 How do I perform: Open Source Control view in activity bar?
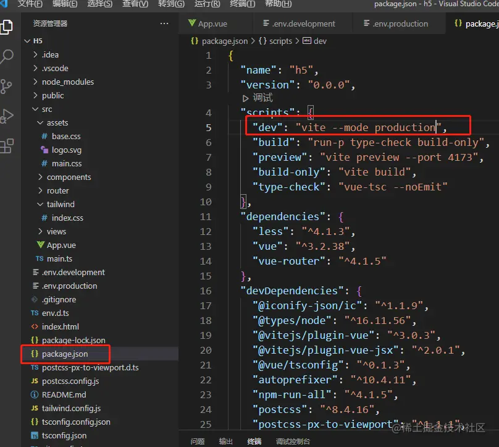click(6, 87)
